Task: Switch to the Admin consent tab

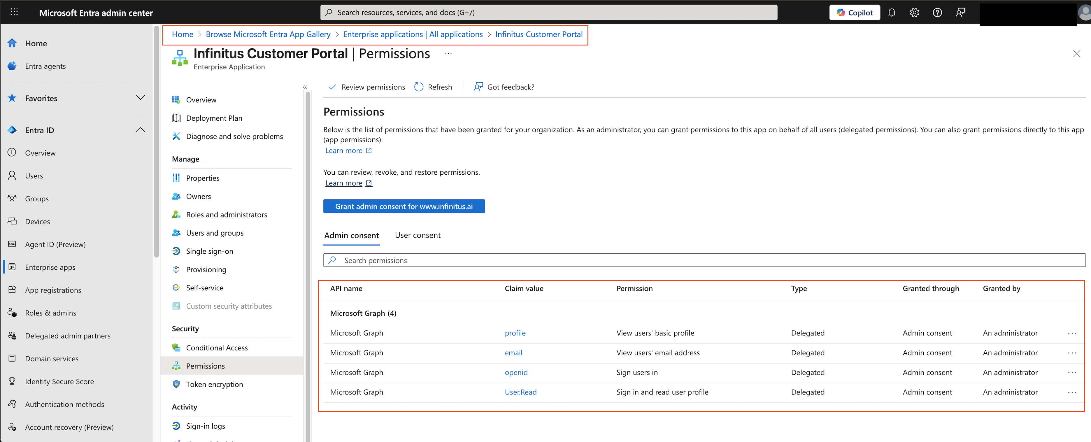Action: (352, 235)
